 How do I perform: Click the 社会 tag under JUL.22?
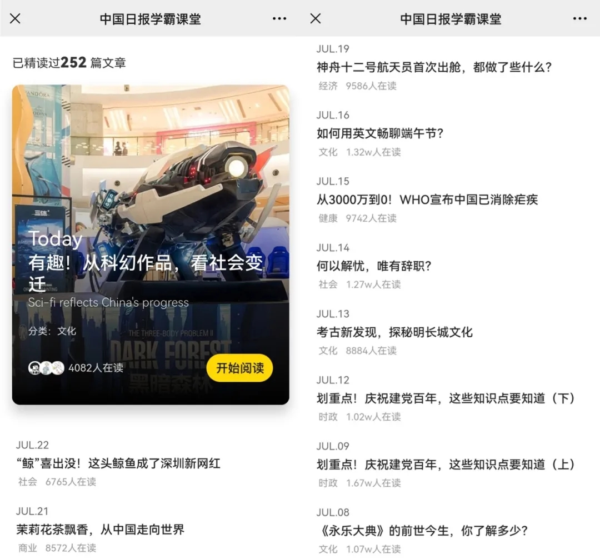click(28, 482)
